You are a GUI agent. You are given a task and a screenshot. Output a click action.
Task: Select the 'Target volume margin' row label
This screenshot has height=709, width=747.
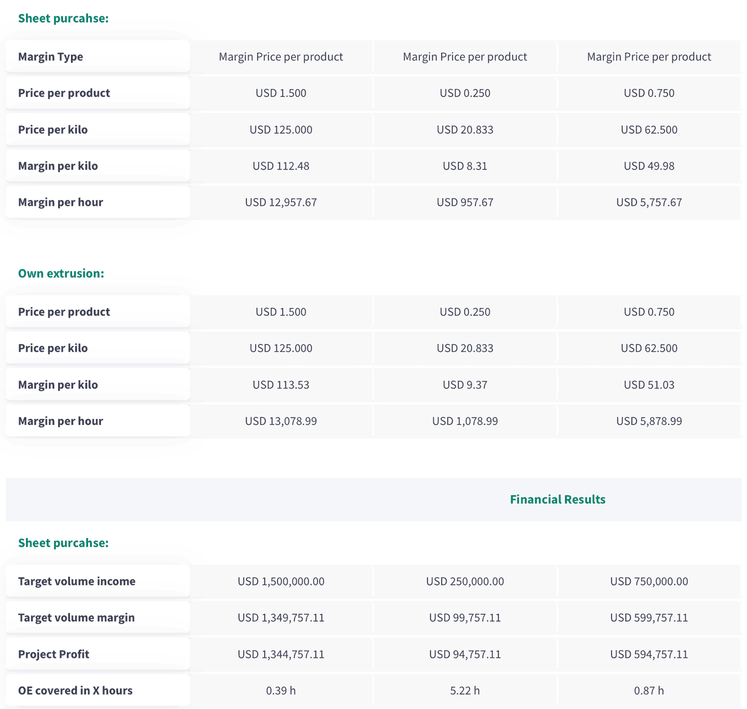(76, 617)
